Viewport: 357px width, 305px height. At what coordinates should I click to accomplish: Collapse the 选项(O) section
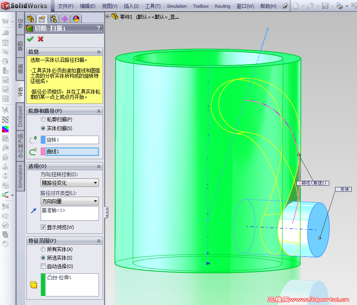99,166
